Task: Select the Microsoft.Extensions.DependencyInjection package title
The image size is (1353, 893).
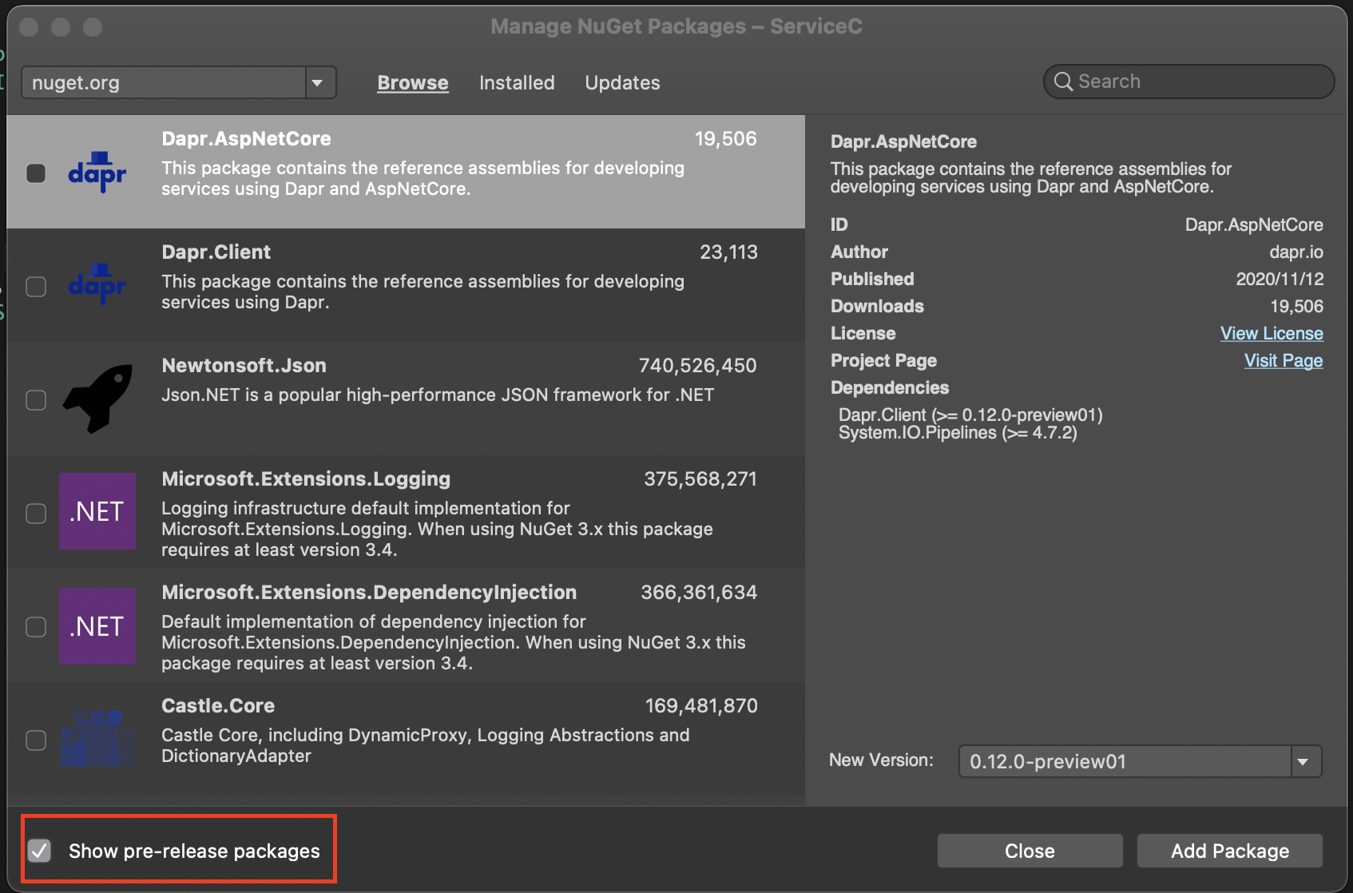Action: pyautogui.click(x=369, y=593)
